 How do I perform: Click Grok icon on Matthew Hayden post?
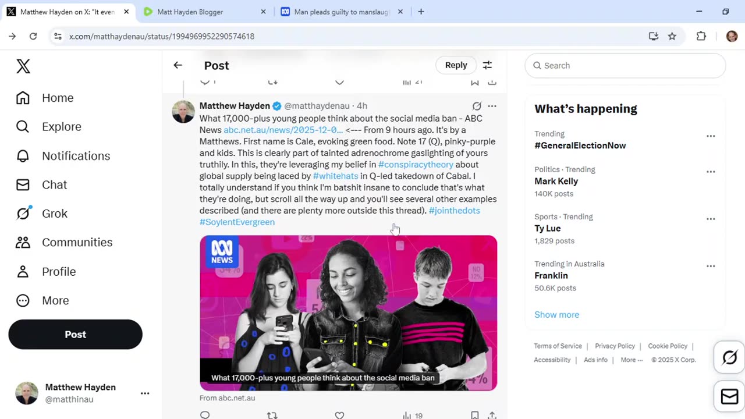(x=477, y=106)
